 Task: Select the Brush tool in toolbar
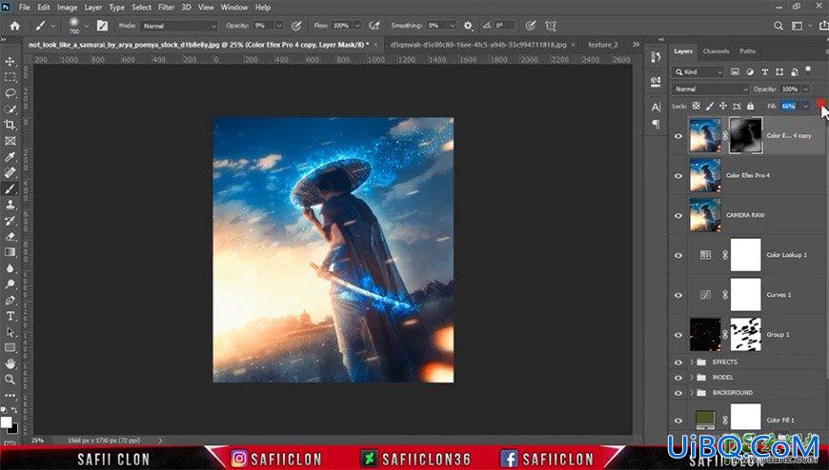pos(10,189)
